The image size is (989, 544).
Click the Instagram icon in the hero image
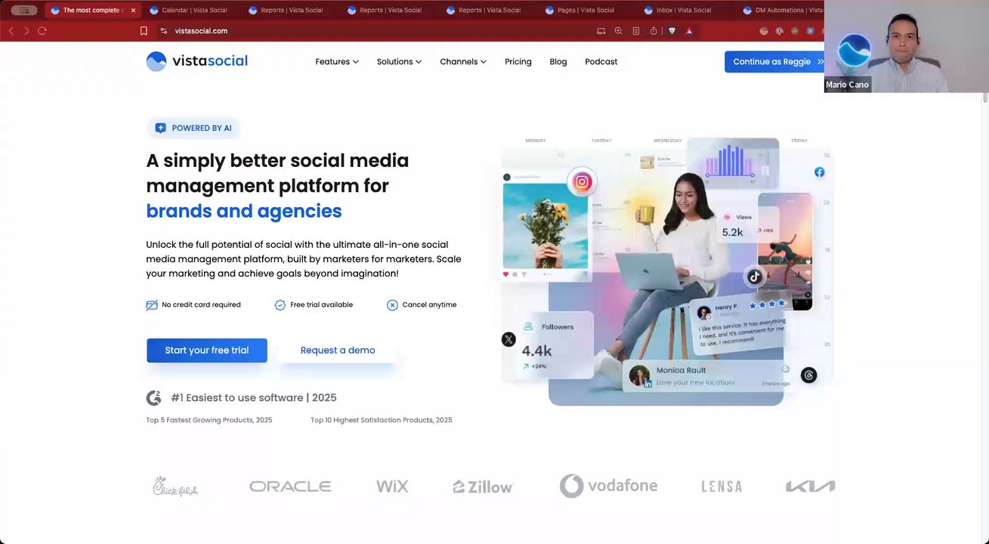click(582, 181)
